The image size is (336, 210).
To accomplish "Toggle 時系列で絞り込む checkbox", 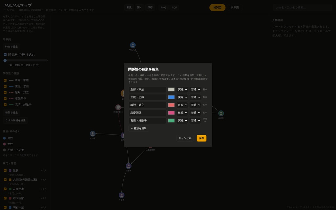I will coord(5,54).
